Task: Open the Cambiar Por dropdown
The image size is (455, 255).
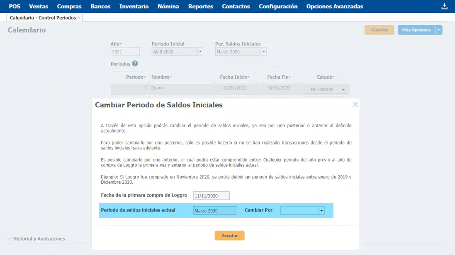Action: coord(321,211)
